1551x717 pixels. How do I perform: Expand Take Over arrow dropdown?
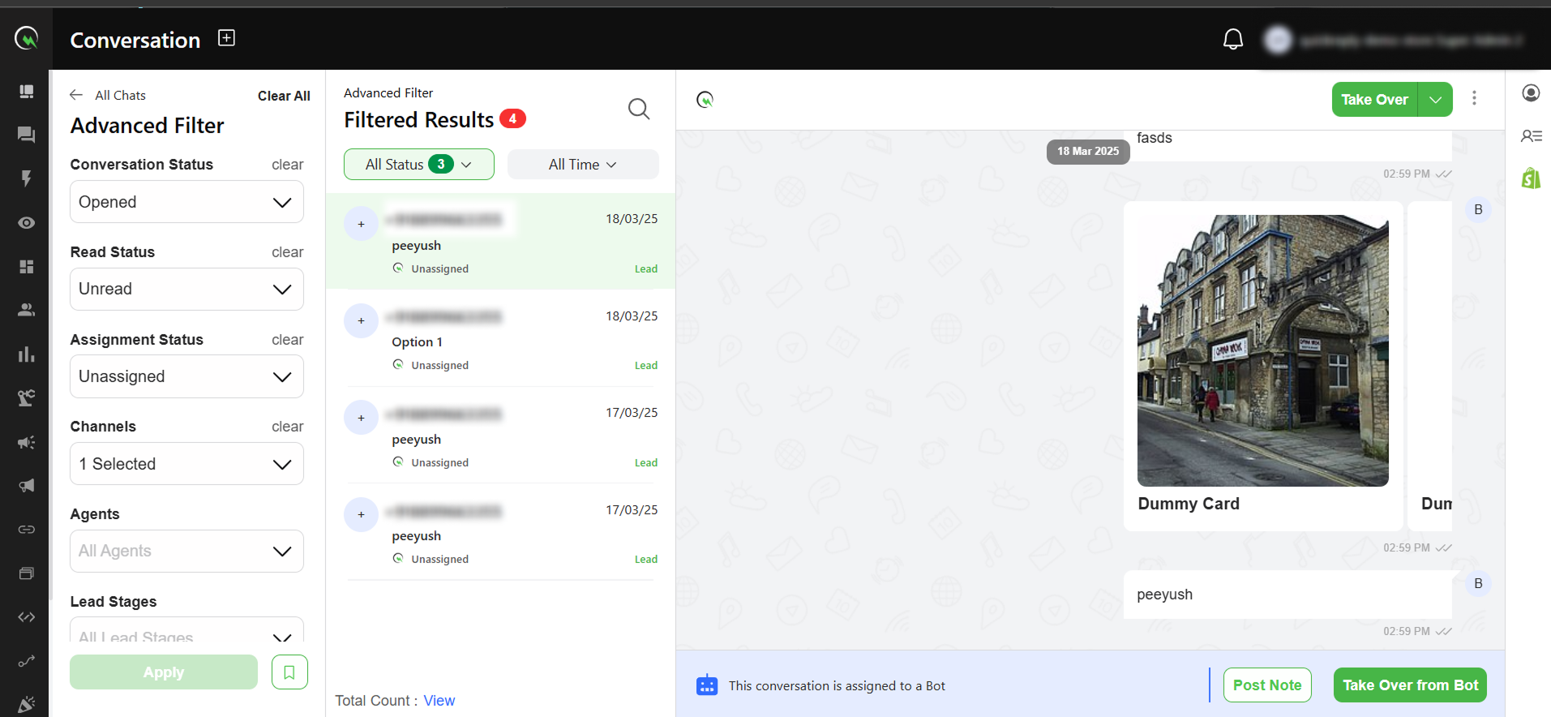(x=1435, y=100)
